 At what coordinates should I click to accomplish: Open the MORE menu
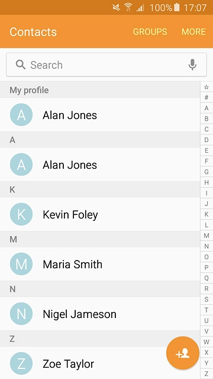coord(193,31)
